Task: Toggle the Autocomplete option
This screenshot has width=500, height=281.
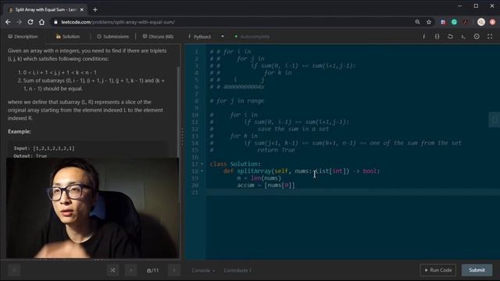Action: click(x=252, y=37)
